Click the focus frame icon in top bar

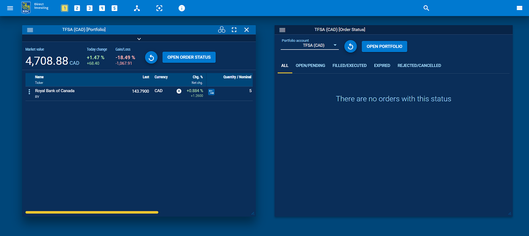(159, 8)
